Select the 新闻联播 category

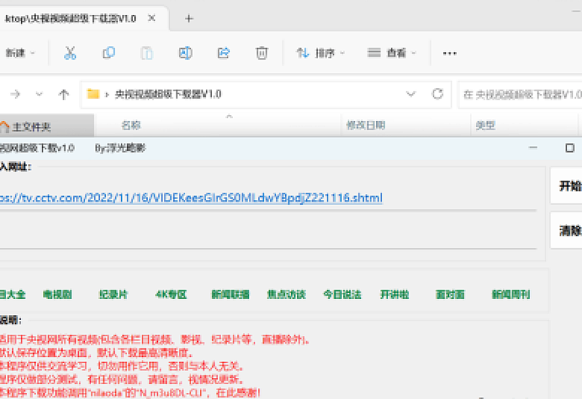click(230, 294)
